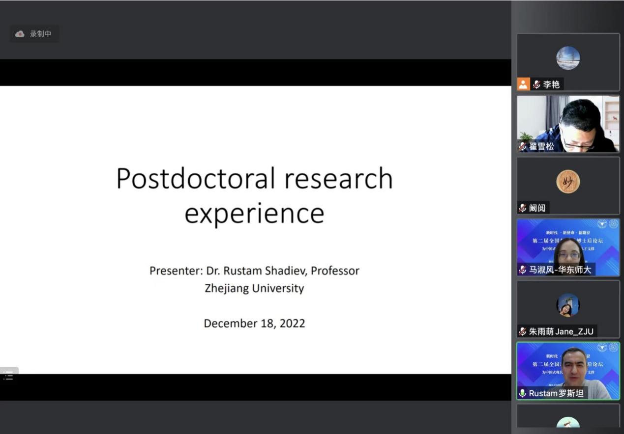Viewport: 624px width, 434px height.
Task: Click the shared slide title text
Action: click(254, 195)
